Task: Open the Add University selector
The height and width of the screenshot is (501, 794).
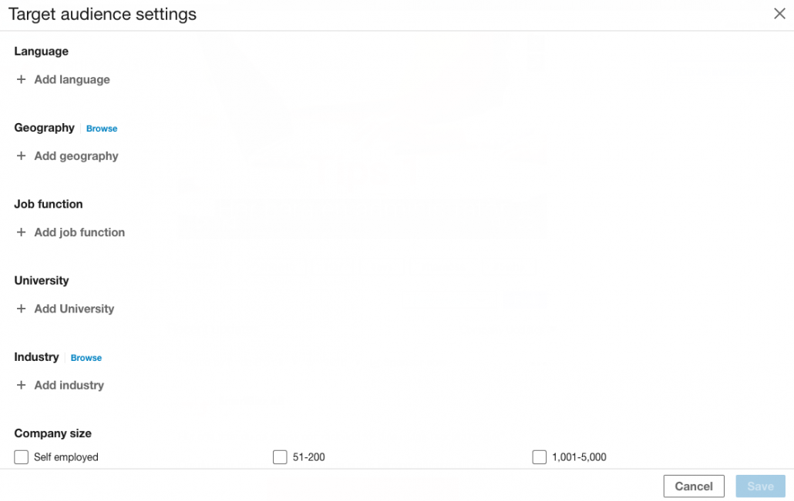Action: pos(74,308)
